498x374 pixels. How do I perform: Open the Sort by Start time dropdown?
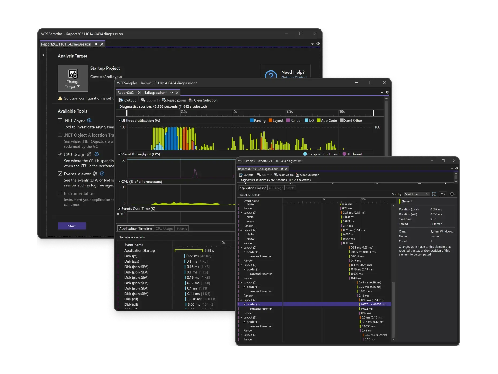pyautogui.click(x=416, y=194)
